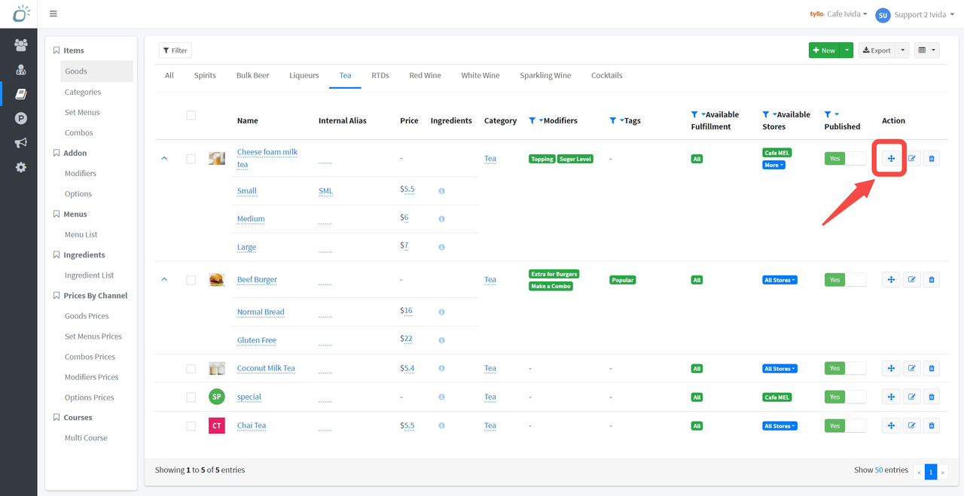Click the hamburger menu icon in header
The image size is (964, 496).
point(53,14)
